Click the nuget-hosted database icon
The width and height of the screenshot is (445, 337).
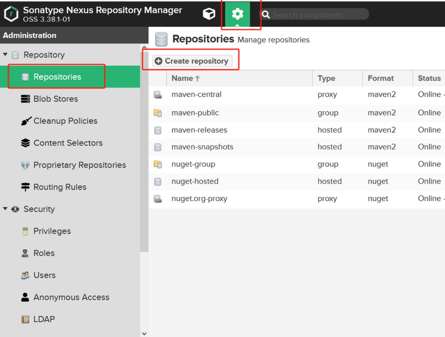pos(158,182)
